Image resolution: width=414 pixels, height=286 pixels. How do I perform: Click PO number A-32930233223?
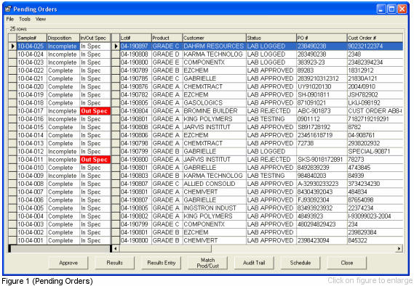click(322, 184)
